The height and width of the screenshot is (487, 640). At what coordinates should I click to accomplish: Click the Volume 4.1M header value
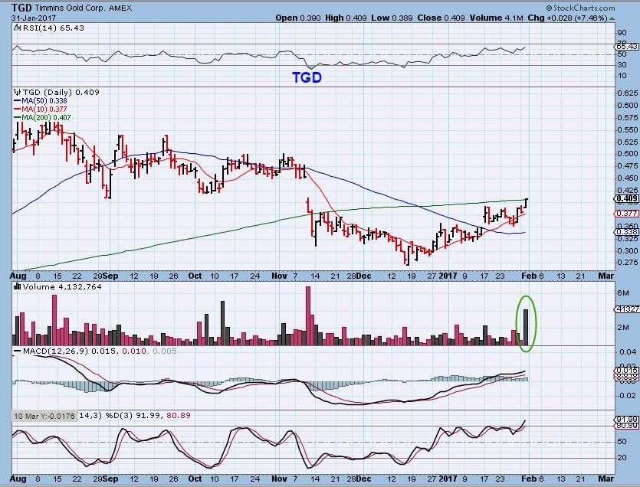[x=497, y=18]
